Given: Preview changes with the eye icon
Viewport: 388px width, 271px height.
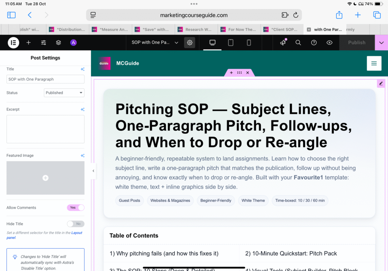Looking at the screenshot, I should tap(329, 42).
